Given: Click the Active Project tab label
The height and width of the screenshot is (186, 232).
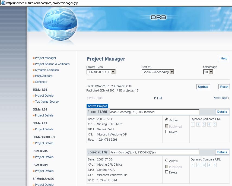Looking at the screenshot, I should coord(97,106).
